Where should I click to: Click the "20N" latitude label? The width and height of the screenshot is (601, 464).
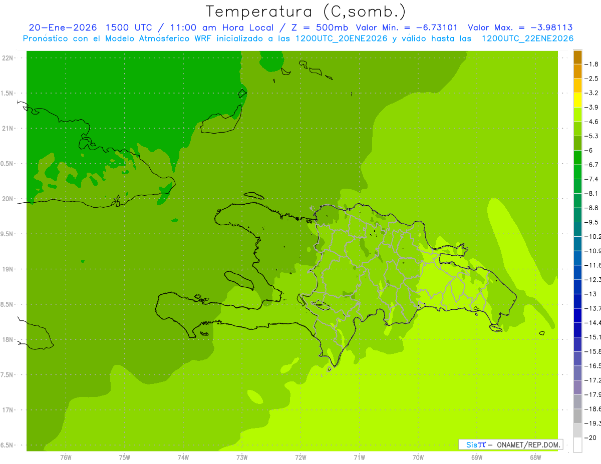pos(8,199)
